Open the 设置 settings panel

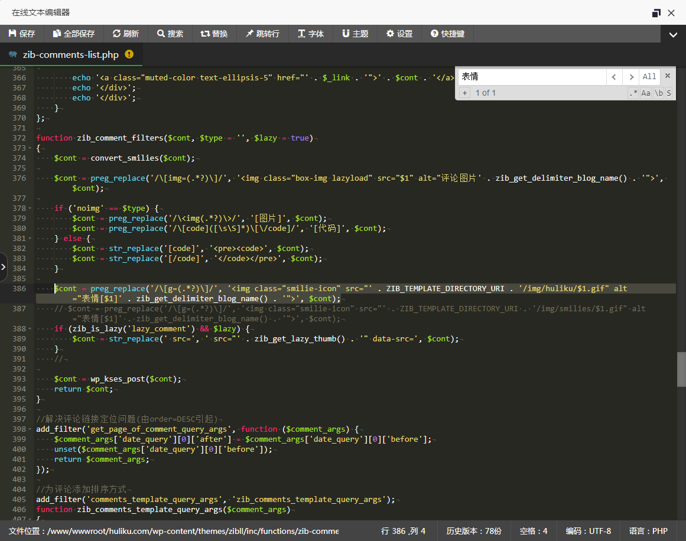point(399,34)
